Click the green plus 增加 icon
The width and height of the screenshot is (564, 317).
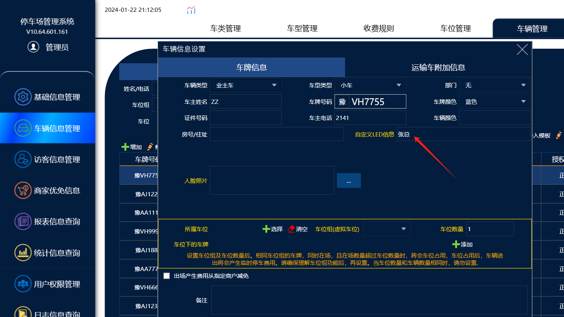click(x=125, y=147)
